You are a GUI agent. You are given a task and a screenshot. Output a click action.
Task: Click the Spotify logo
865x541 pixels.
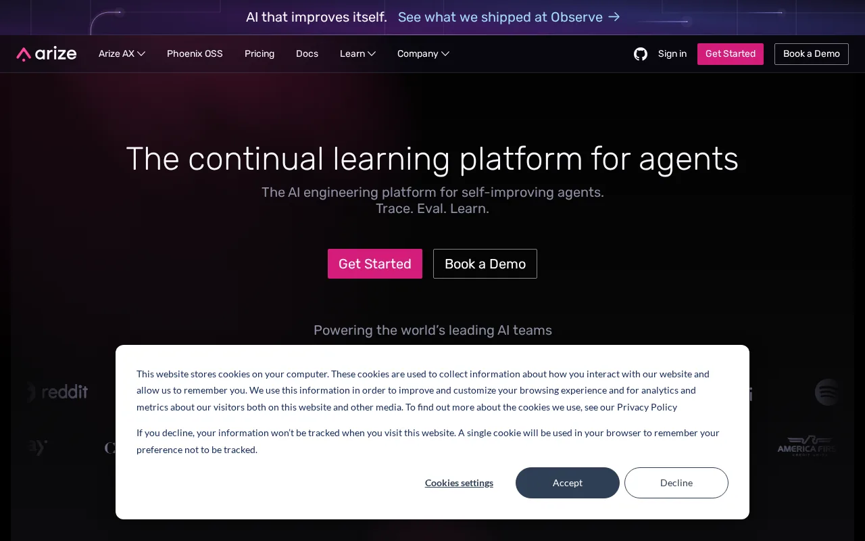click(x=826, y=392)
